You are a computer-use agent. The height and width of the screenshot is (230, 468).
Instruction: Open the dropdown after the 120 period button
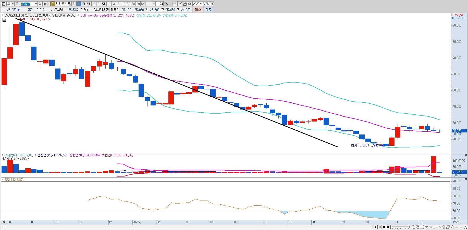154,4
